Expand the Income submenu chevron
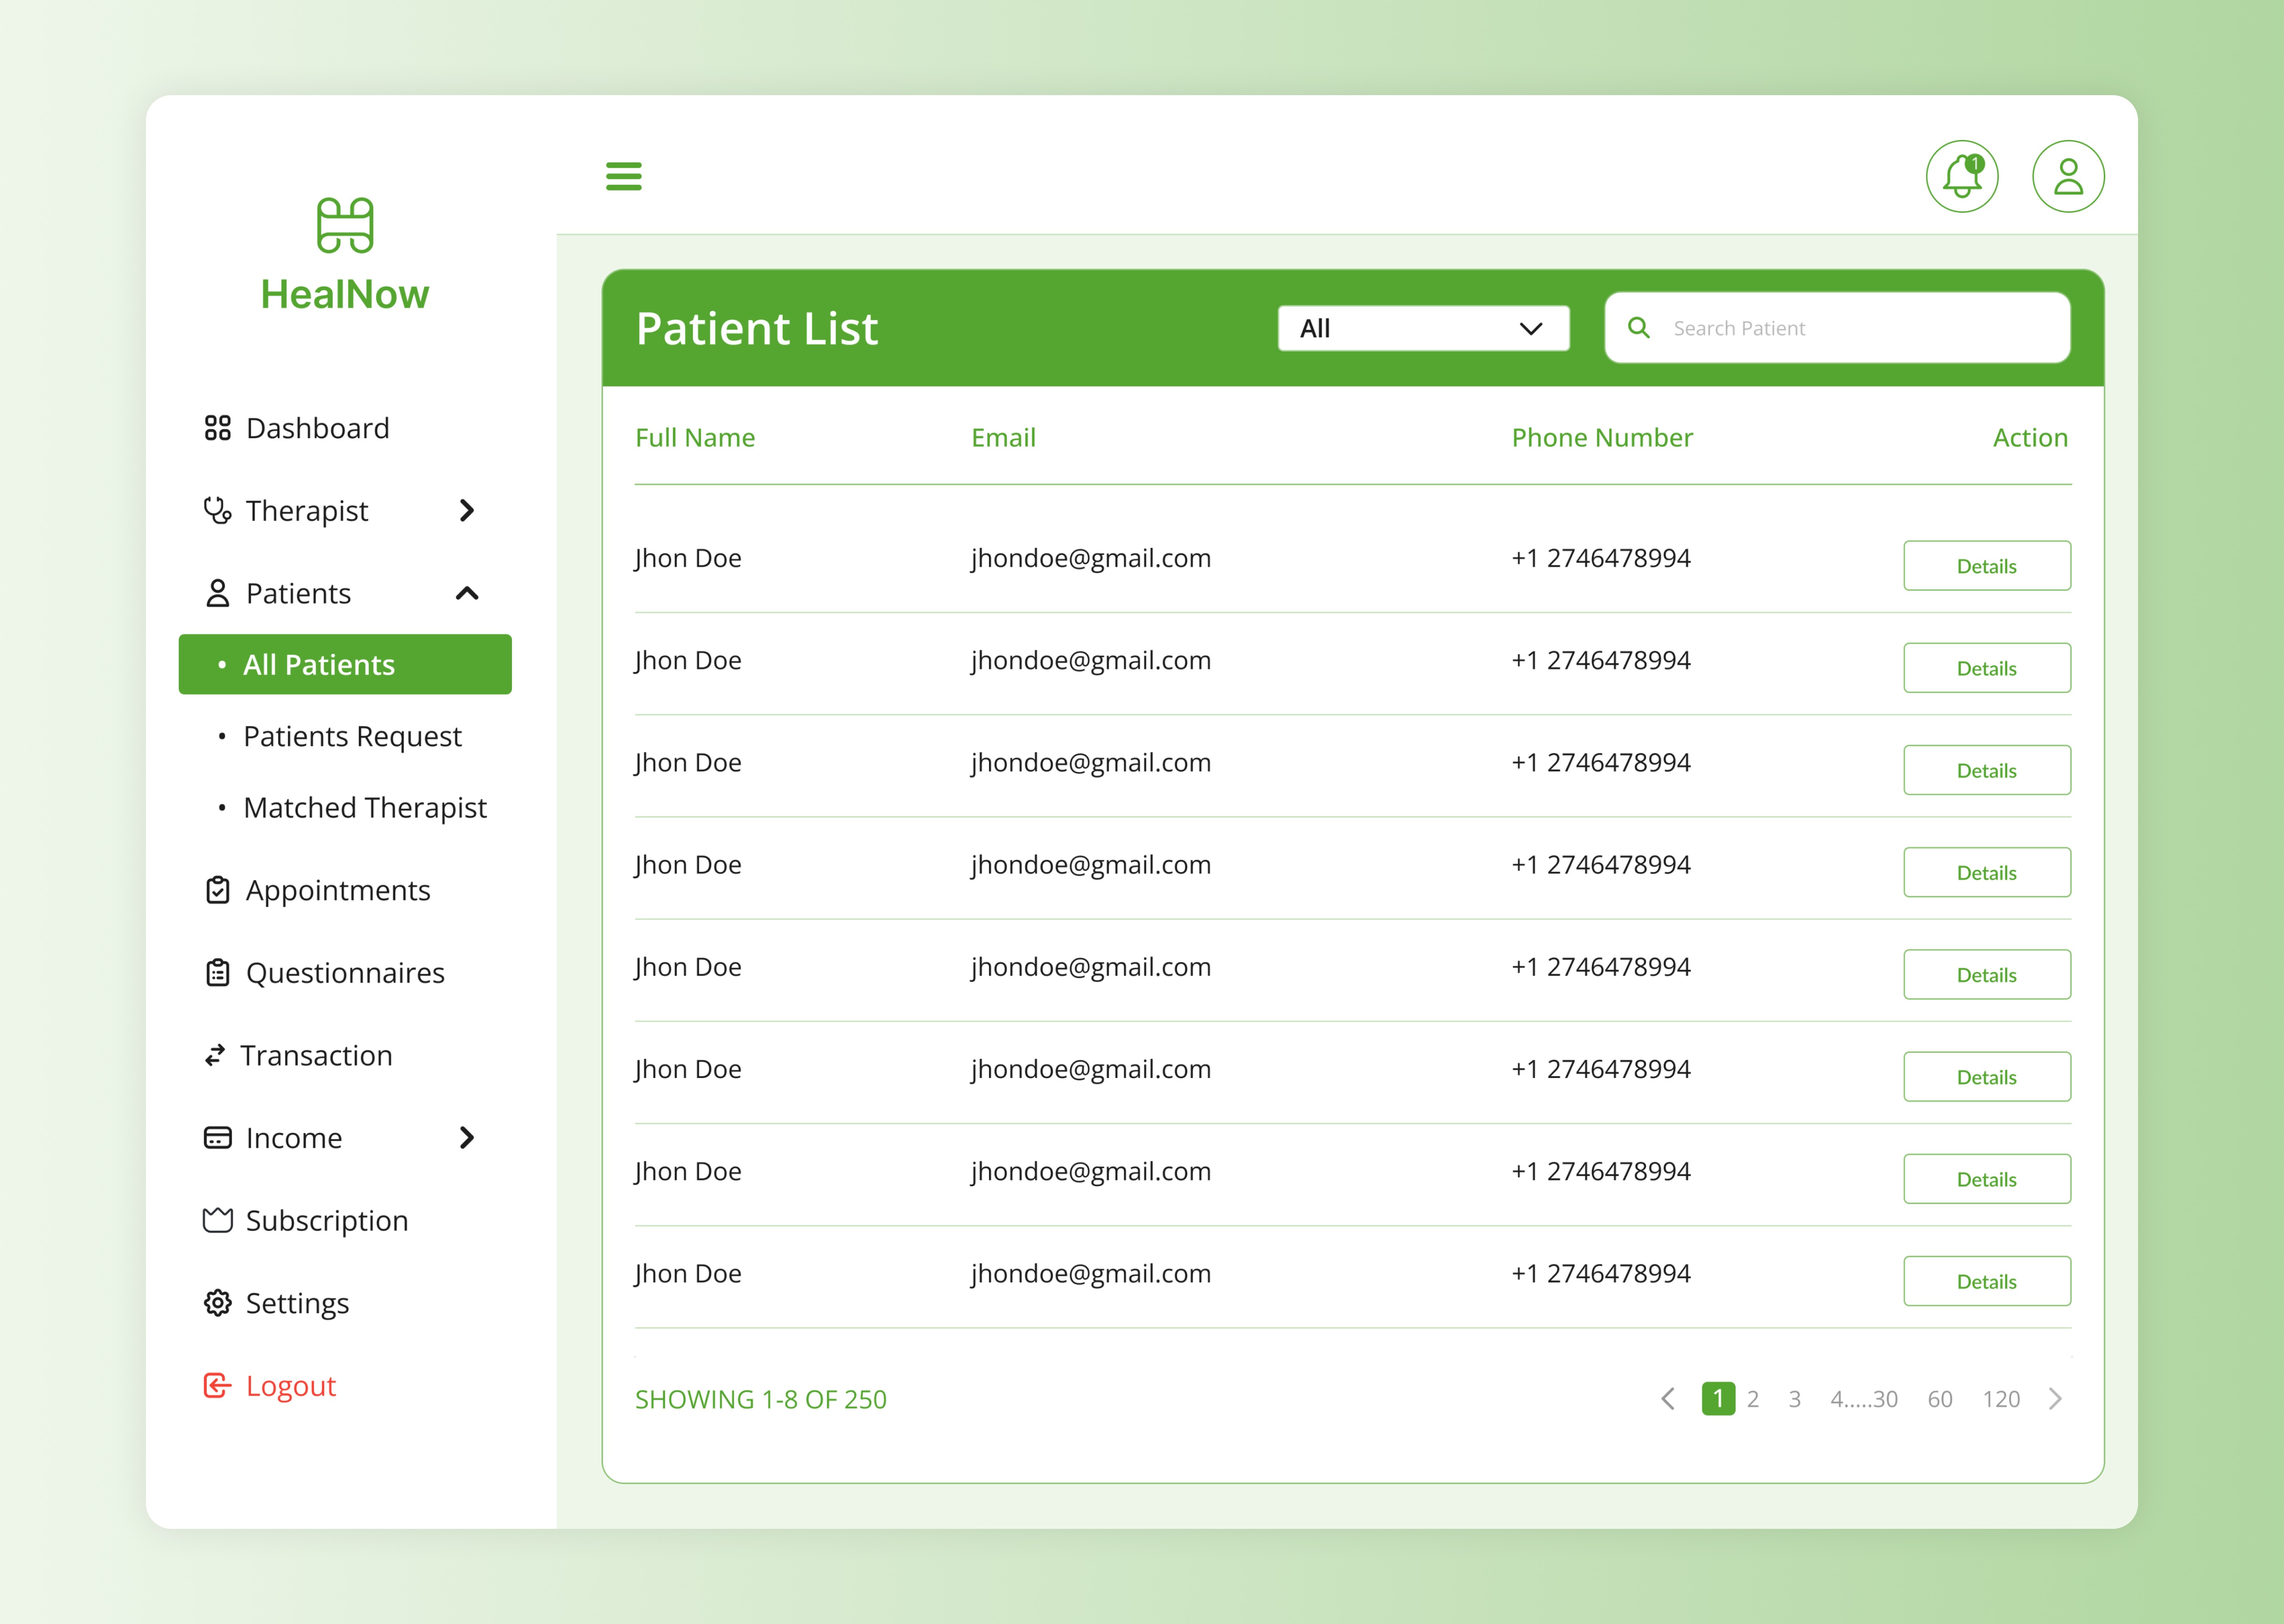Image resolution: width=2284 pixels, height=1624 pixels. (x=466, y=1138)
